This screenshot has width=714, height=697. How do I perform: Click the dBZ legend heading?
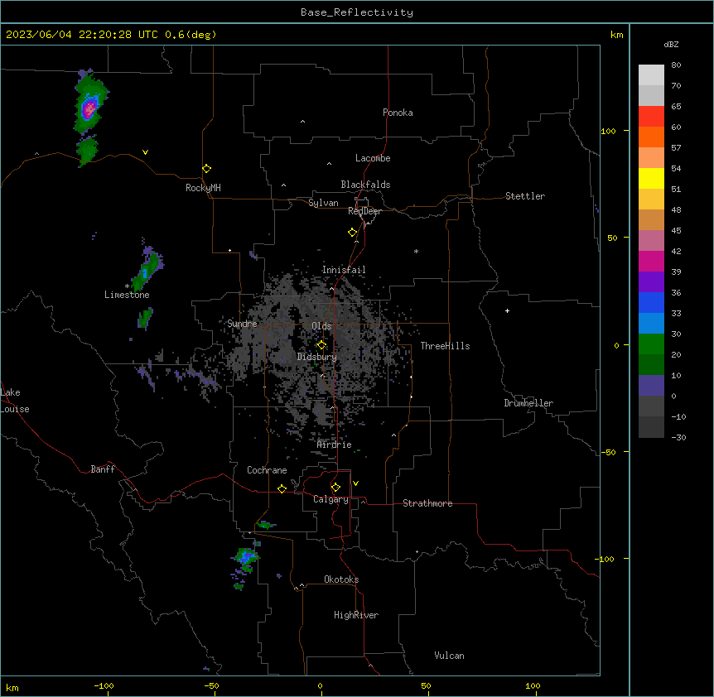click(671, 44)
